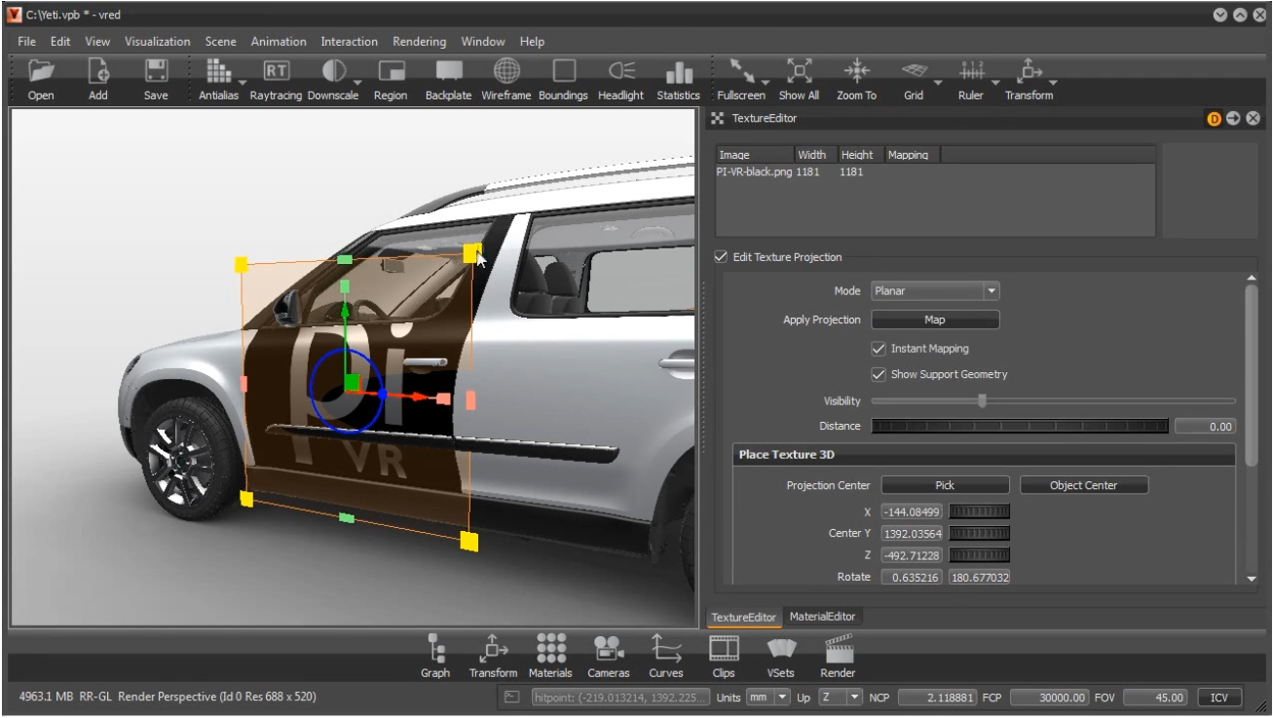Screen dimensions: 1273x718
Task: Click the FOV value field
Action: pyautogui.click(x=1156, y=698)
